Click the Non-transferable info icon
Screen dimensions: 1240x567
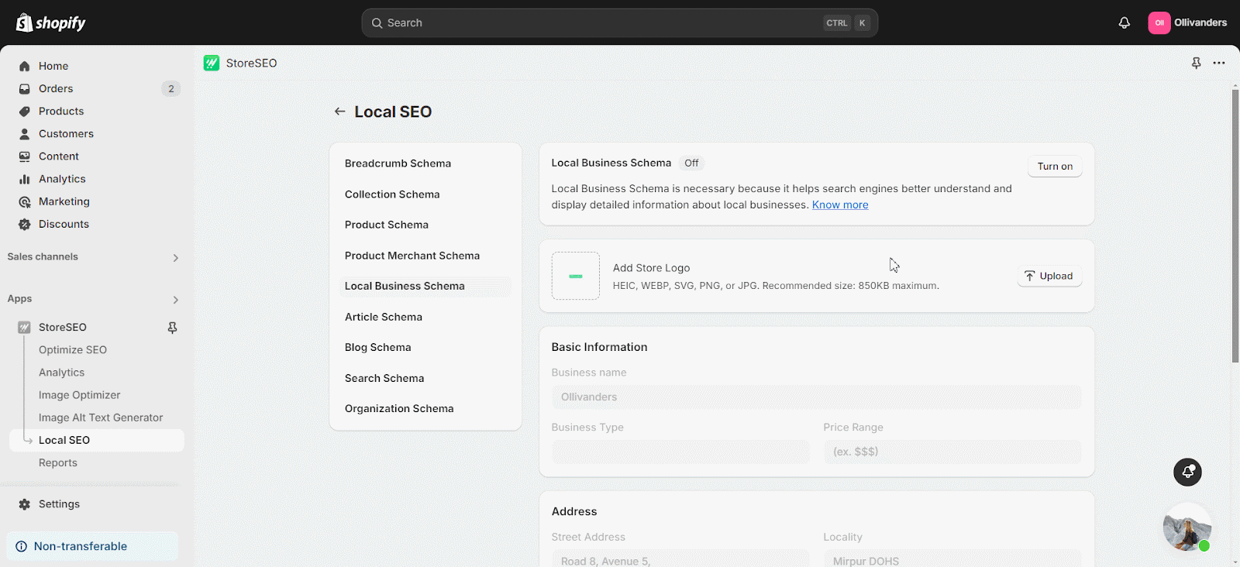click(x=21, y=546)
